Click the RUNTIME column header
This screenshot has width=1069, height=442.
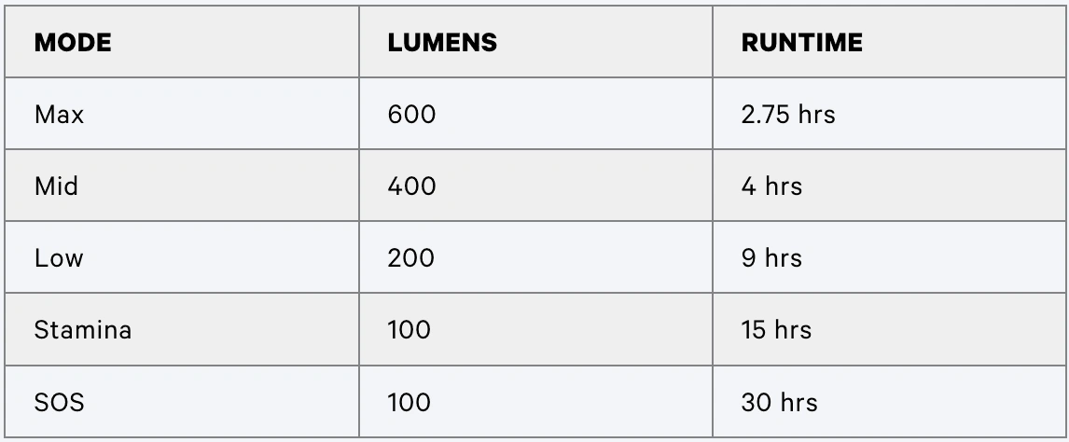802,43
